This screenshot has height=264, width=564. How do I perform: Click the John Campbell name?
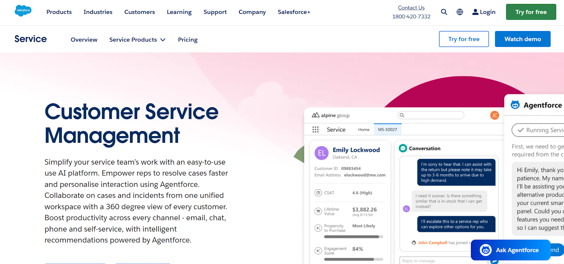pos(433,242)
